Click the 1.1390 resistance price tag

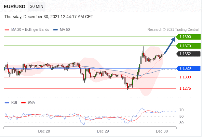(188, 37)
